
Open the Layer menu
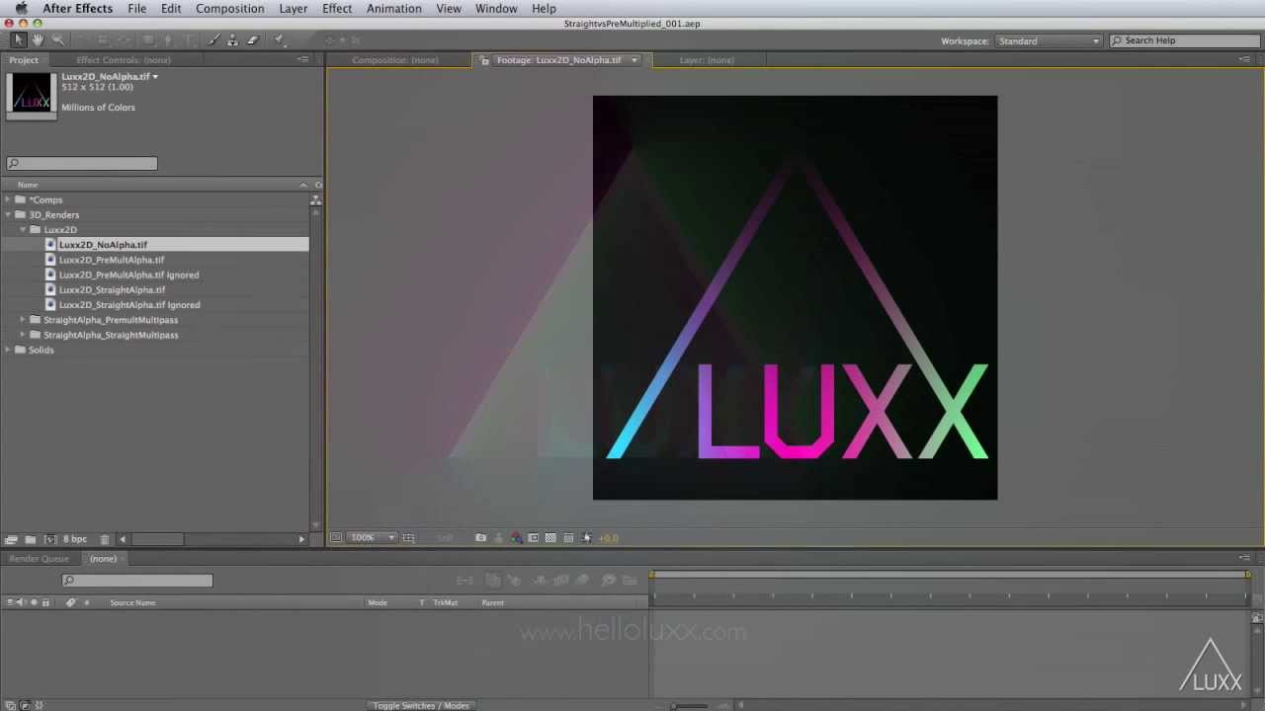click(293, 9)
